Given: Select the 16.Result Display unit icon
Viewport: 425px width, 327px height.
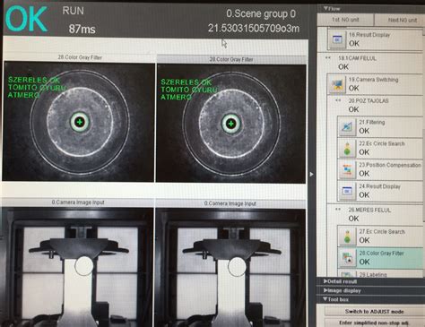Looking at the screenshot, I should click(337, 39).
